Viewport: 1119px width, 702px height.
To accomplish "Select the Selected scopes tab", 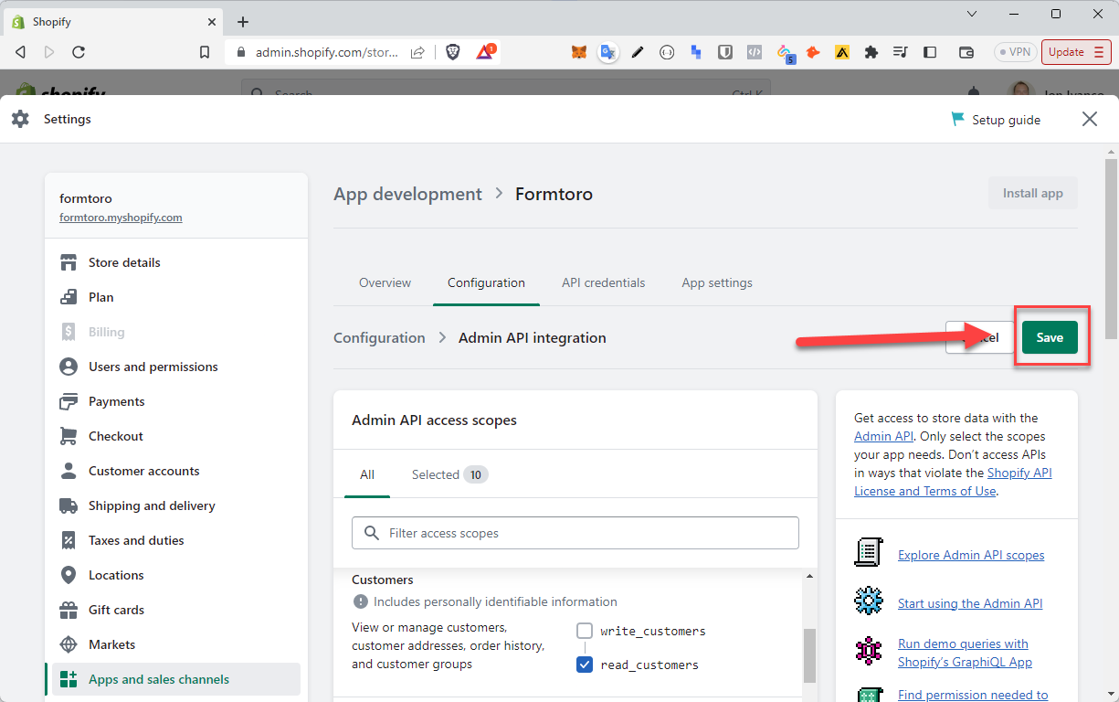I will pos(449,474).
